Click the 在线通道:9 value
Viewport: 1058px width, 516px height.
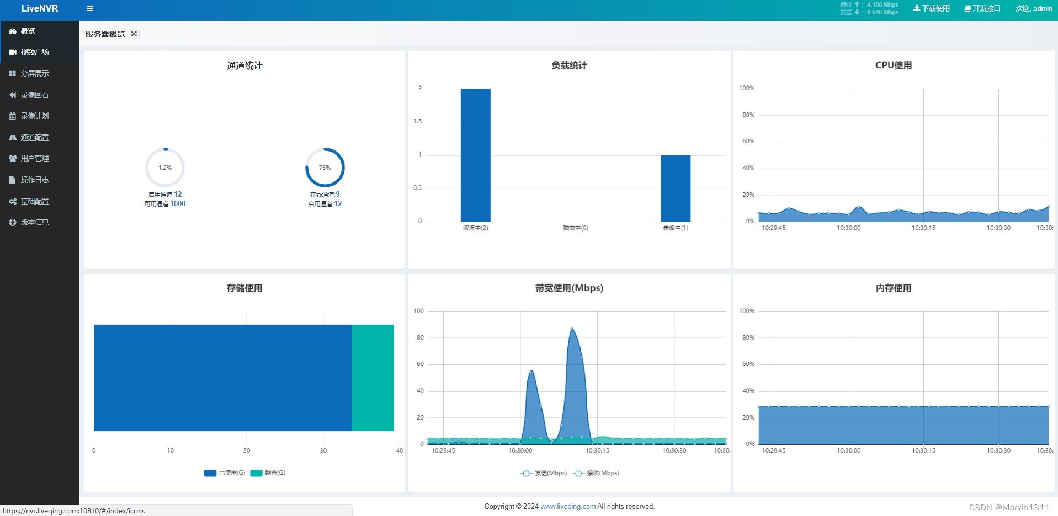click(x=325, y=195)
